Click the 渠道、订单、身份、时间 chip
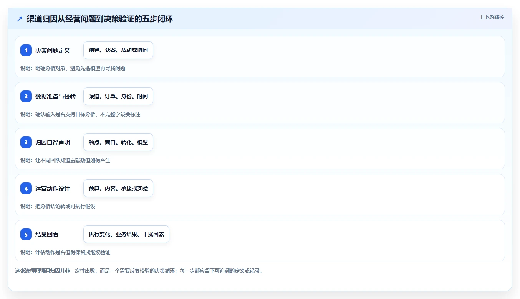Viewport: 520px width, 299px height. 118,96
